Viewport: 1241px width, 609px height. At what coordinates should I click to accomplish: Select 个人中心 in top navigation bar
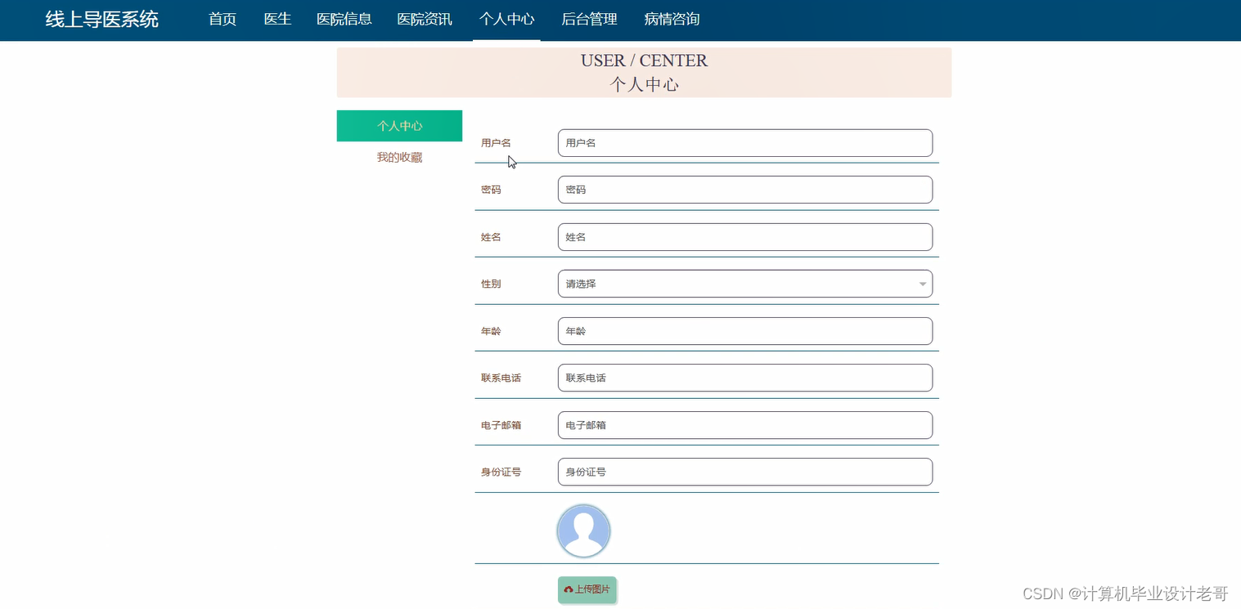[507, 19]
